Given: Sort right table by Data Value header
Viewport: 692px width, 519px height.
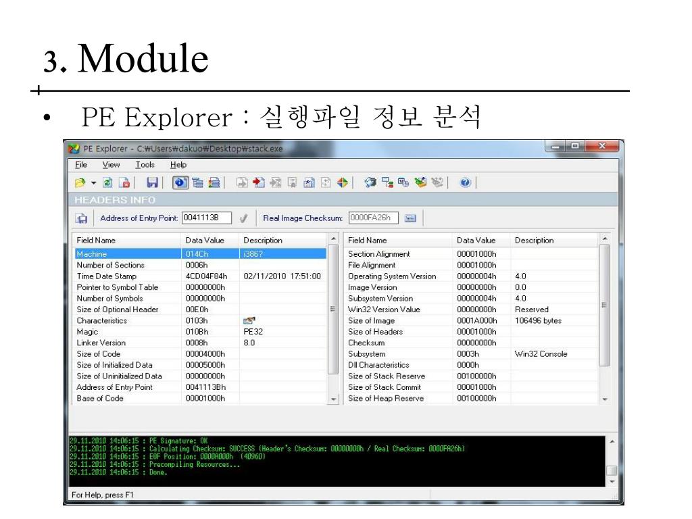Looking at the screenshot, I should click(481, 240).
